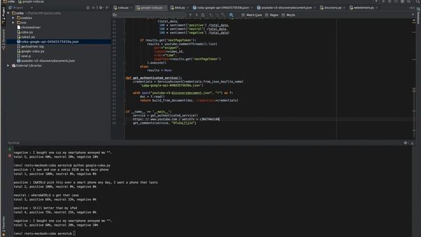The width and height of the screenshot is (421, 237).
Task: Click the search everywhere magnifier at top right
Action: pos(418,1)
